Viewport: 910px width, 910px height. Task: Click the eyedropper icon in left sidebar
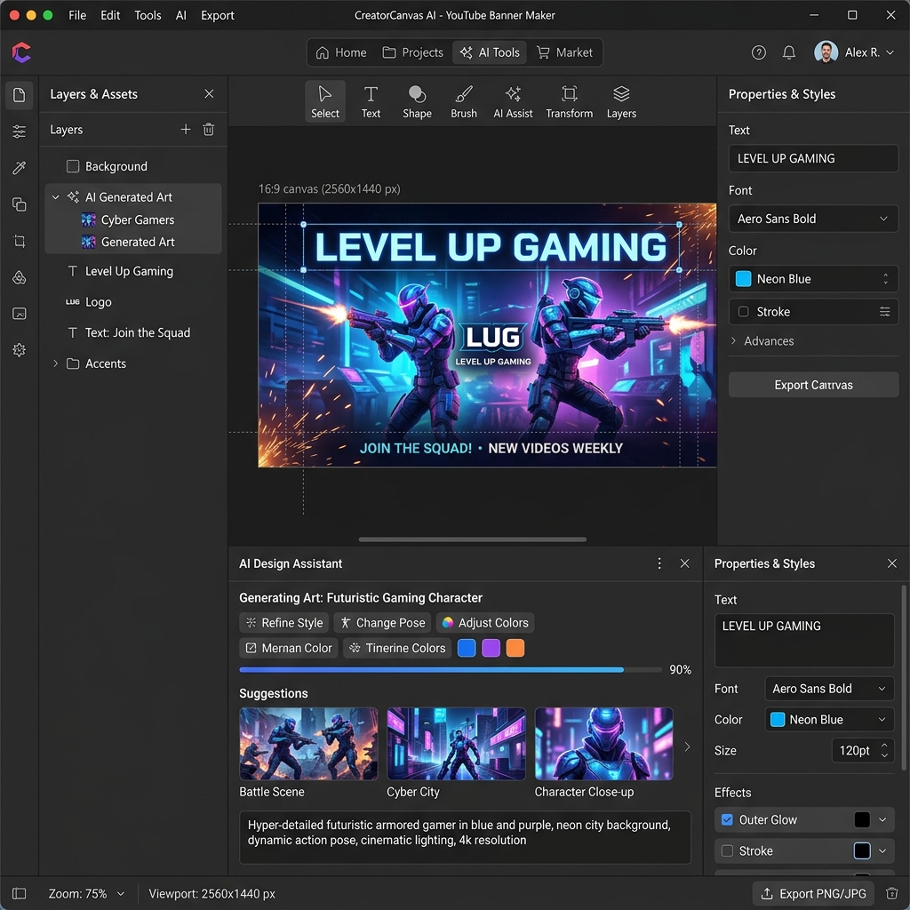click(x=19, y=168)
